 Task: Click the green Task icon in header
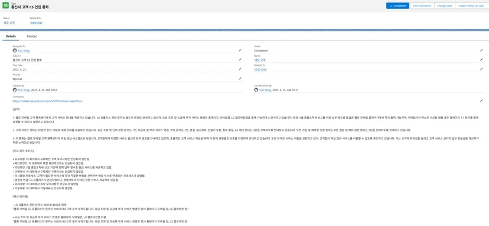(6, 6)
